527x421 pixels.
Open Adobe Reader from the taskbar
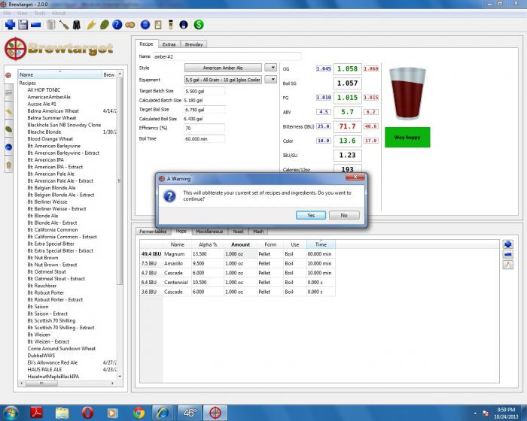37,413
